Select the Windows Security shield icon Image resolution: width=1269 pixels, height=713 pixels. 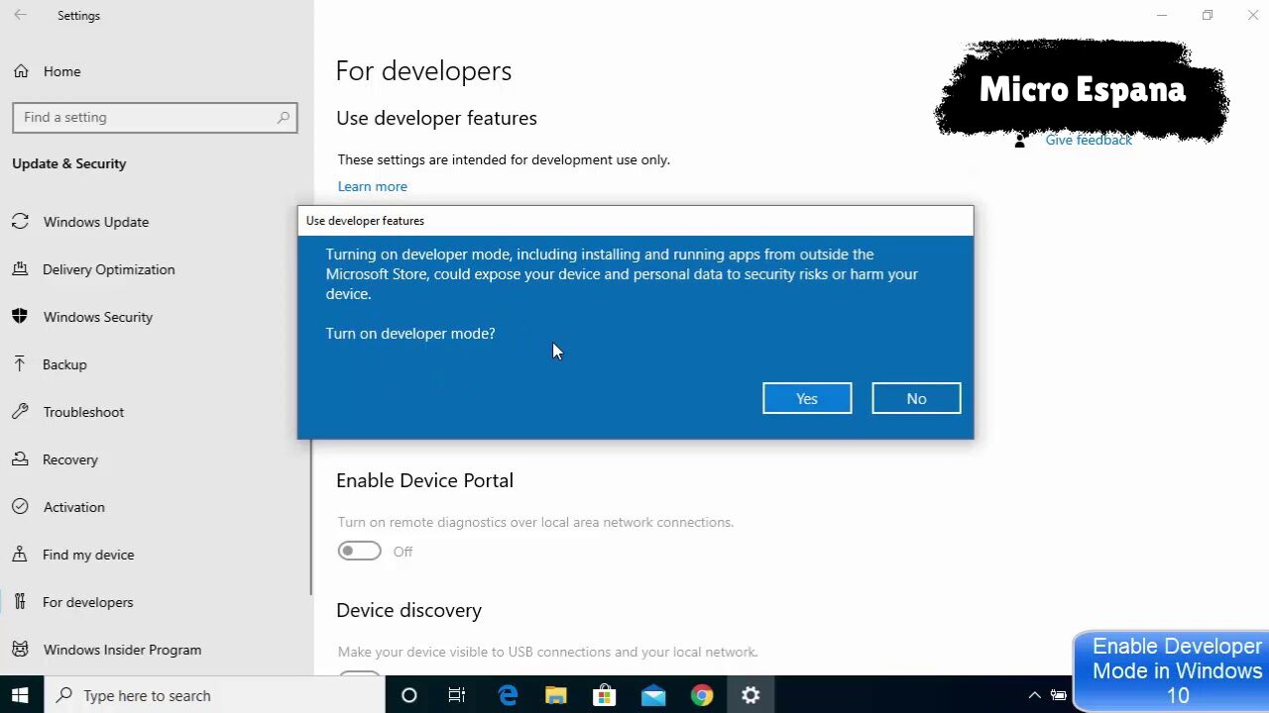point(20,317)
